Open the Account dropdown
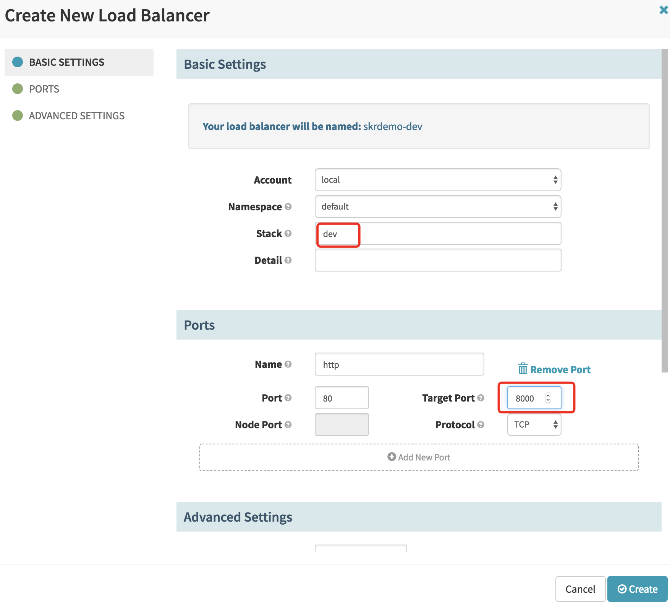 [438, 180]
